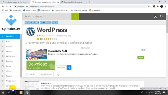Click the Desktop category monitor icon
This screenshot has width=168, height=95.
tap(2, 51)
